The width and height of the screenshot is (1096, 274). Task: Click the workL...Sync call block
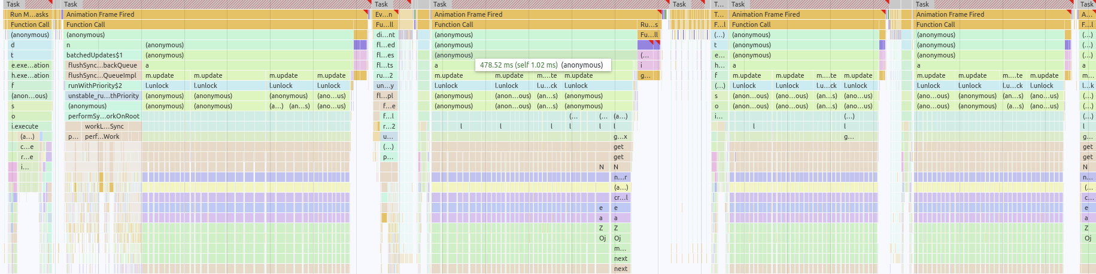(x=104, y=126)
